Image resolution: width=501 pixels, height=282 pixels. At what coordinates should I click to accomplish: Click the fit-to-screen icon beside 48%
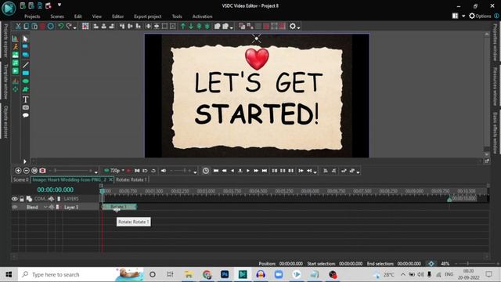tap(431, 264)
